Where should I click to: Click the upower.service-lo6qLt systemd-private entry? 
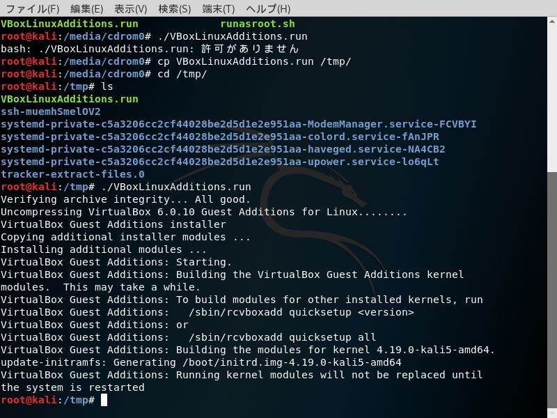220,162
